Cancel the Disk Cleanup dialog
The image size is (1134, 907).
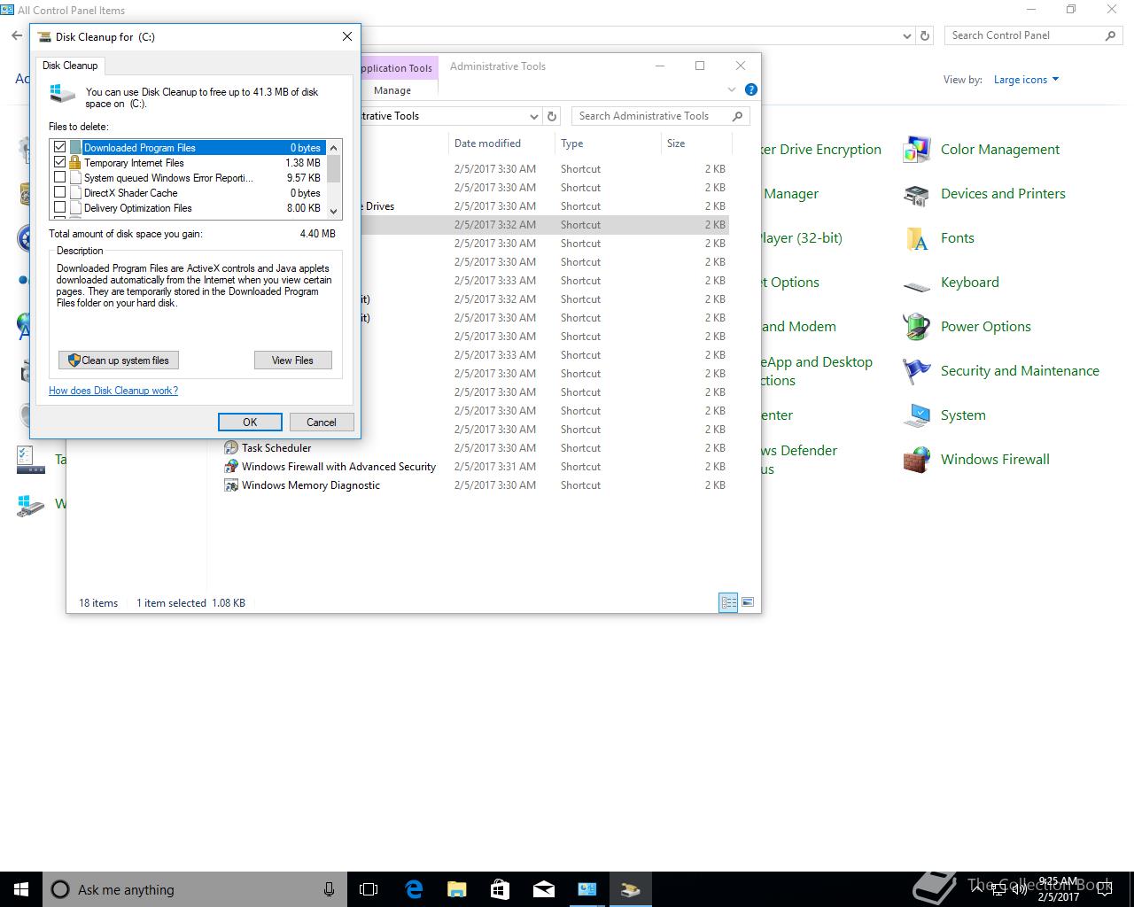322,422
